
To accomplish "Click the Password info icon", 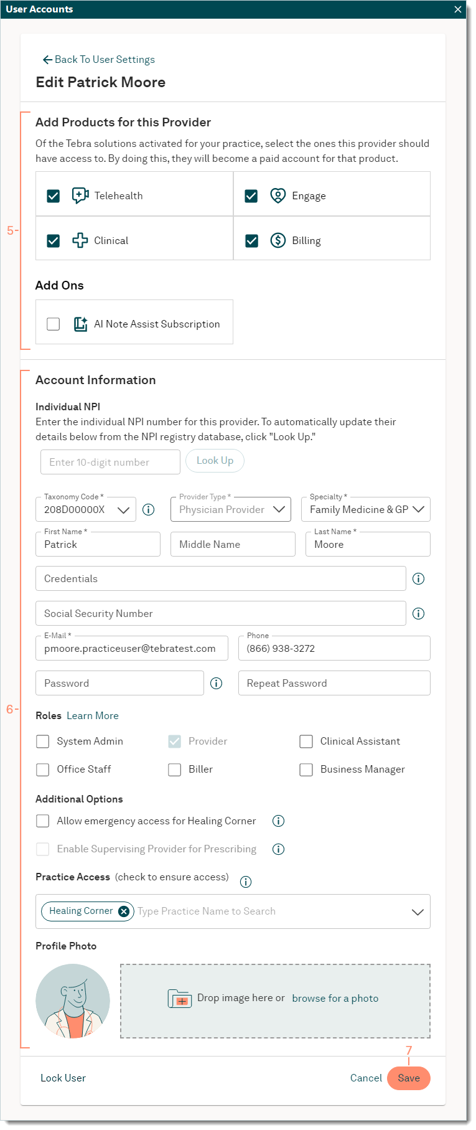I will [217, 684].
